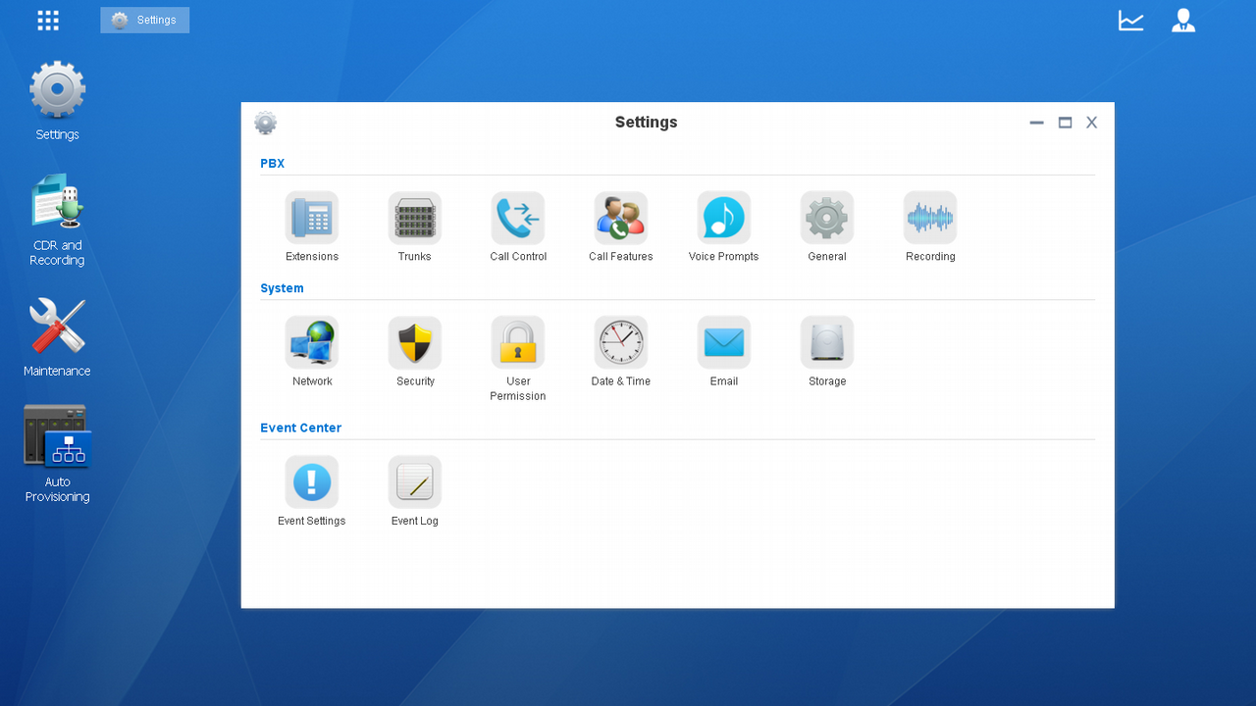Open the CDR and Recording desktop icon
Screen dimensions: 1256x706
click(x=57, y=202)
